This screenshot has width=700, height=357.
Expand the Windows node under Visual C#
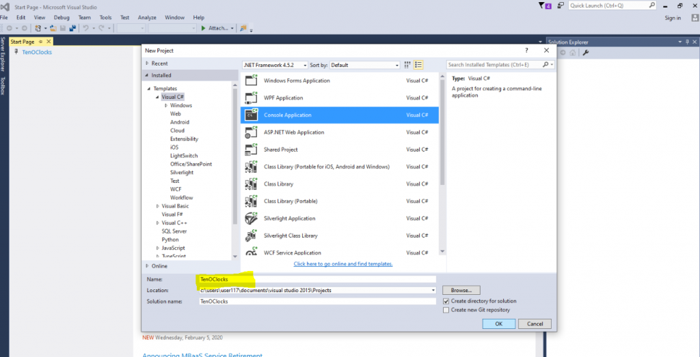[166, 106]
